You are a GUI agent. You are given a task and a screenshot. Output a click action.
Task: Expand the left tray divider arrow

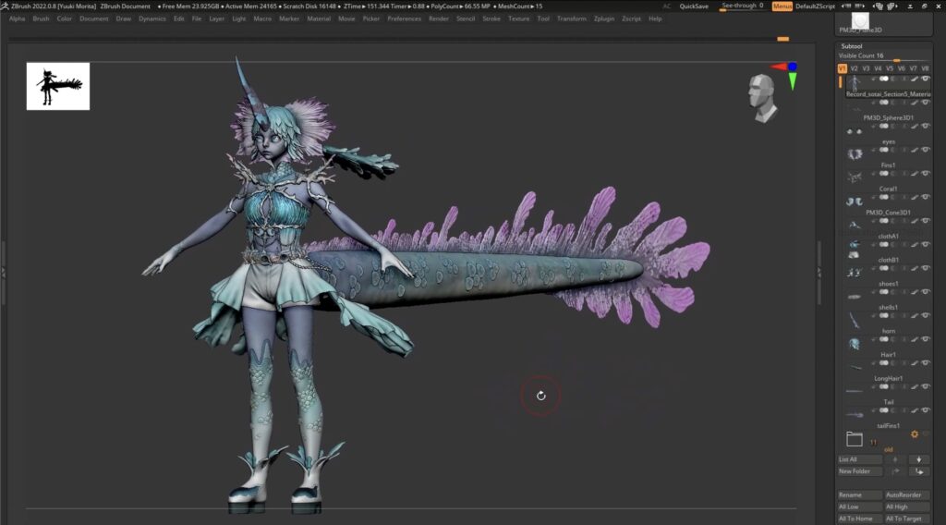[4, 272]
